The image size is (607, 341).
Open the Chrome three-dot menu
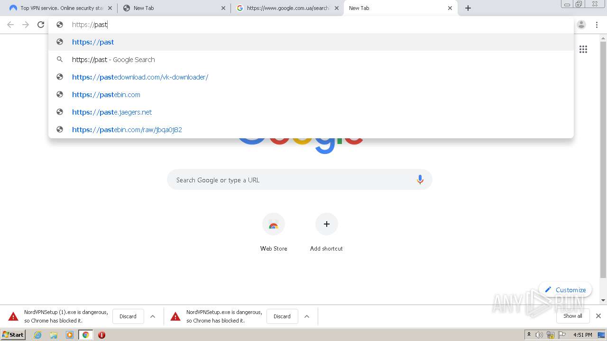pos(597,25)
